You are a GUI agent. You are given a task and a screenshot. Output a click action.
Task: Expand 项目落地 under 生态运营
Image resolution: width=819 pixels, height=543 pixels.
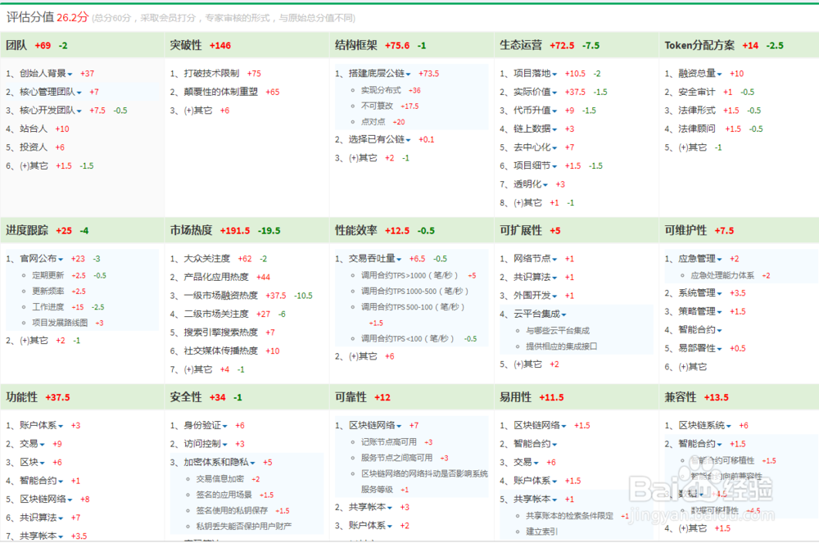(554, 75)
